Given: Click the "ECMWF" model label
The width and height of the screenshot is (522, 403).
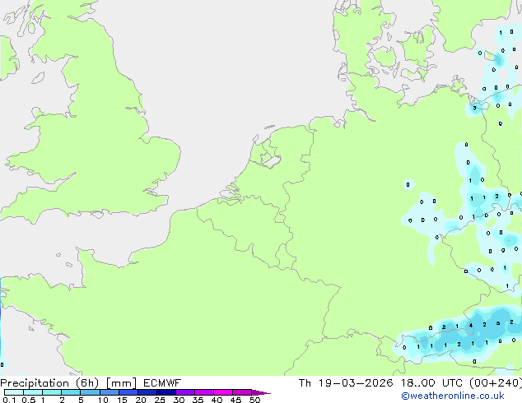Looking at the screenshot, I should pos(162,383).
